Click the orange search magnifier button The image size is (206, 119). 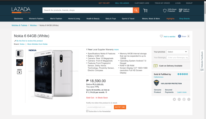(136, 10)
